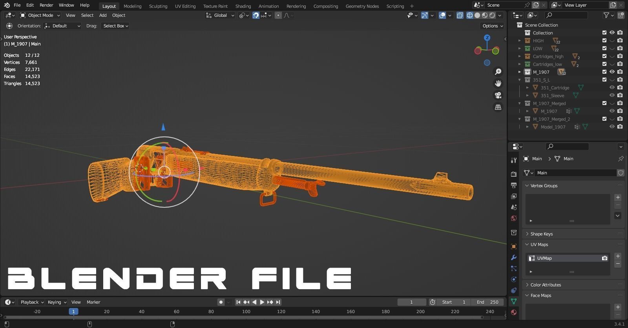
Task: Remove UV map minus button
Action: click(x=618, y=264)
